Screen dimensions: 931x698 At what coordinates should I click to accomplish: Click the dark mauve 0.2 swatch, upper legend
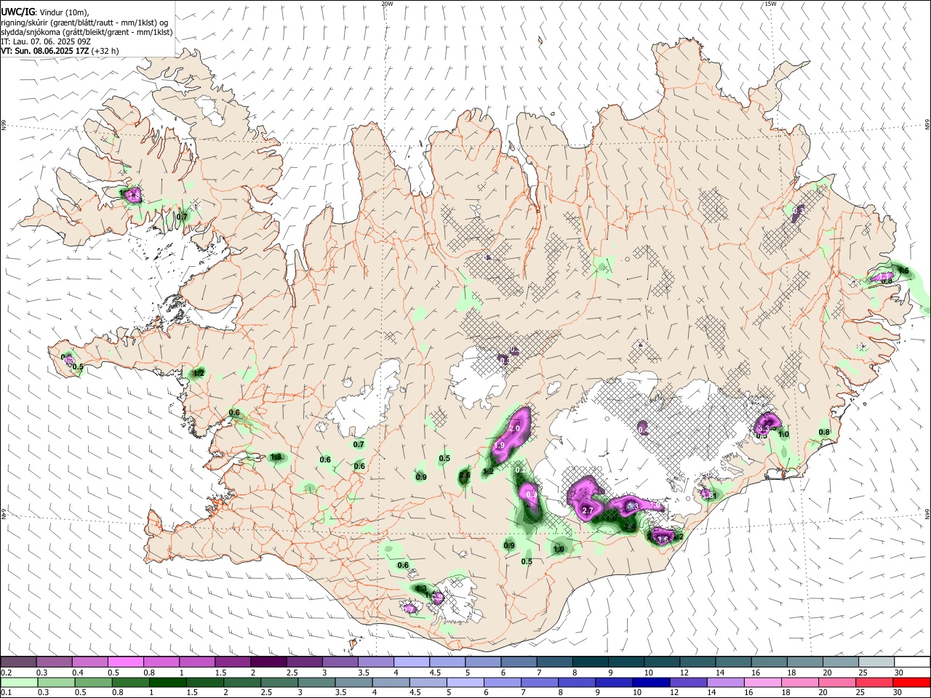[18, 662]
